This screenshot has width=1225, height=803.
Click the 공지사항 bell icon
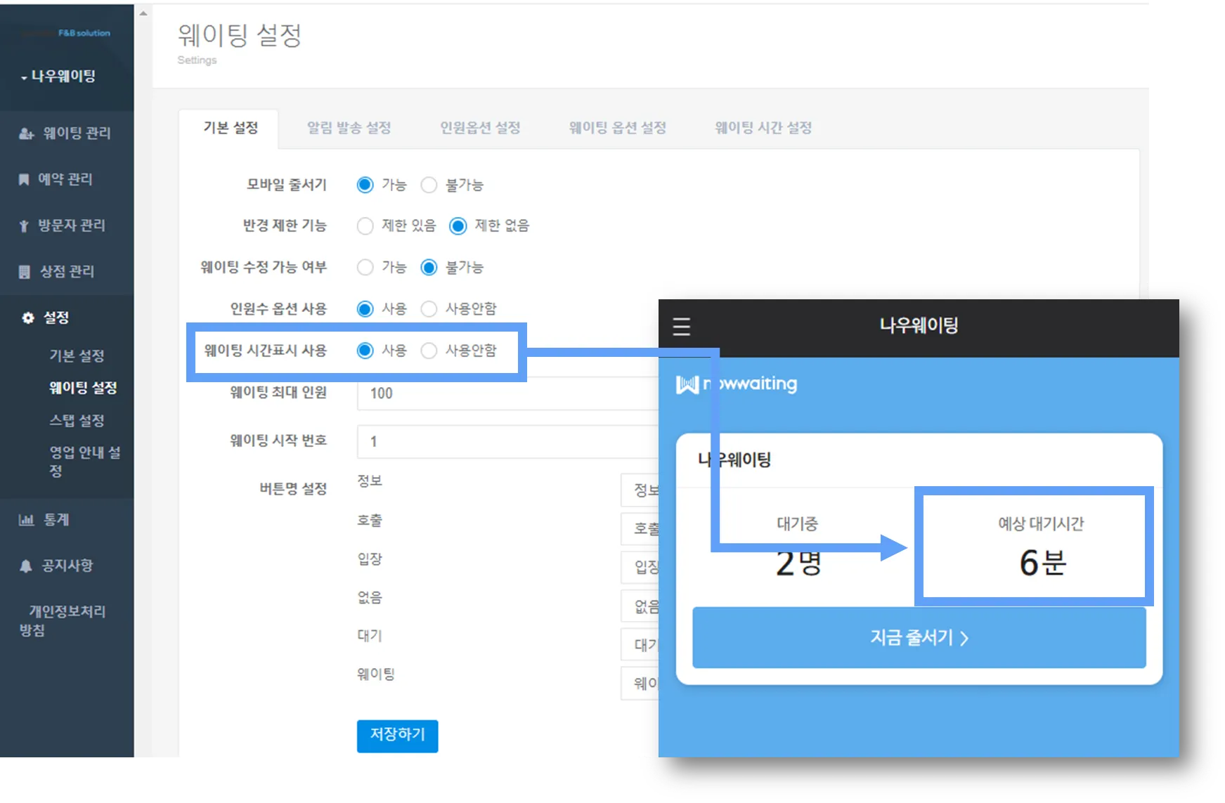click(x=26, y=566)
